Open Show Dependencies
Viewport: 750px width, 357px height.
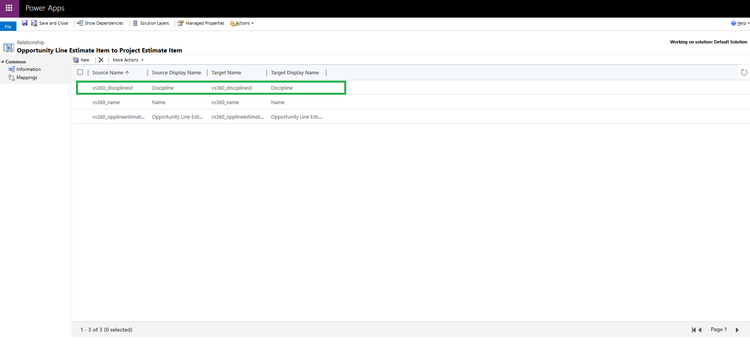point(100,23)
